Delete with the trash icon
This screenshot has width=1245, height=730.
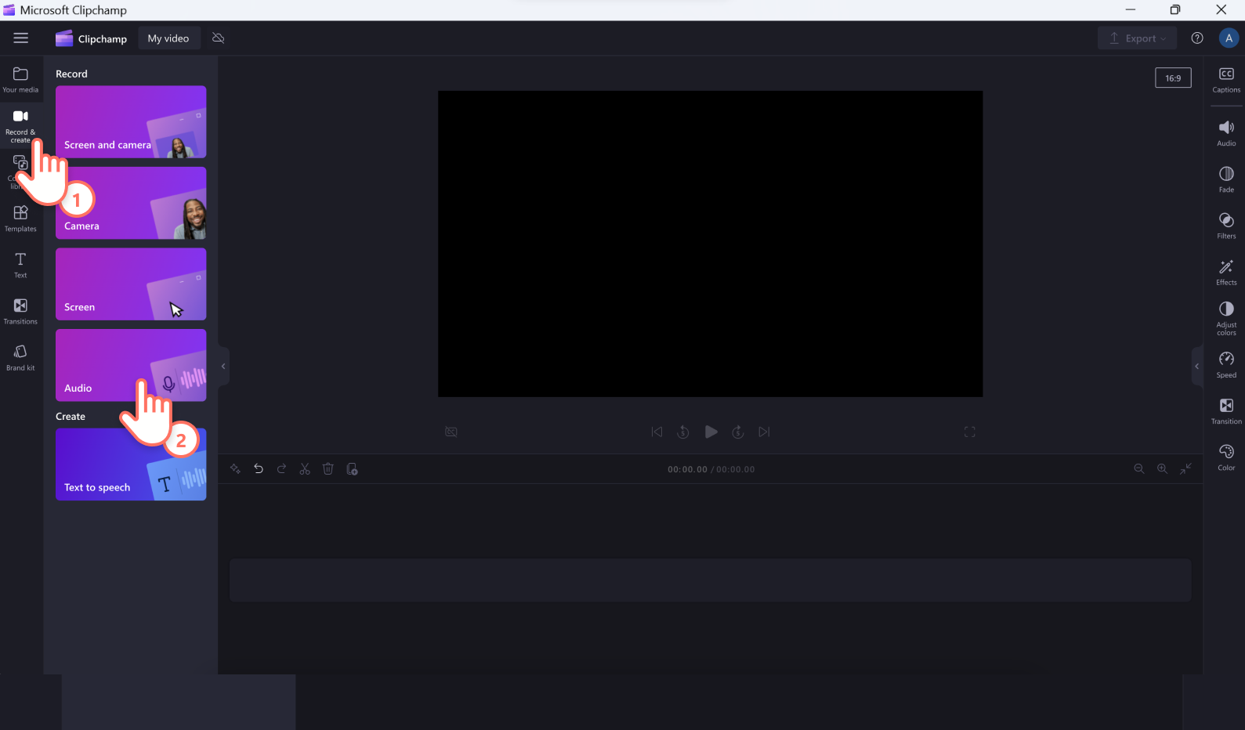pos(328,469)
